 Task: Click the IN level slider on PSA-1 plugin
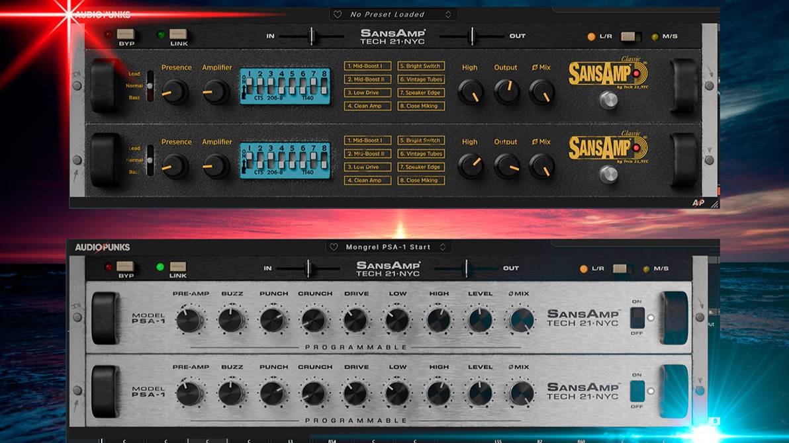(308, 268)
